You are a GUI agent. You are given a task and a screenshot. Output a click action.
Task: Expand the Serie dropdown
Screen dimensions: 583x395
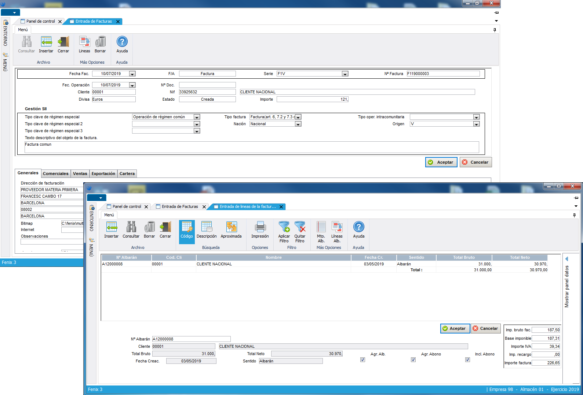click(345, 74)
